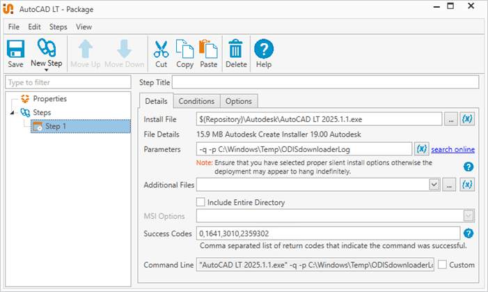Screen dimensions: 488x292
Task: Open the New Step dropdown arrow
Action: pyautogui.click(x=47, y=70)
